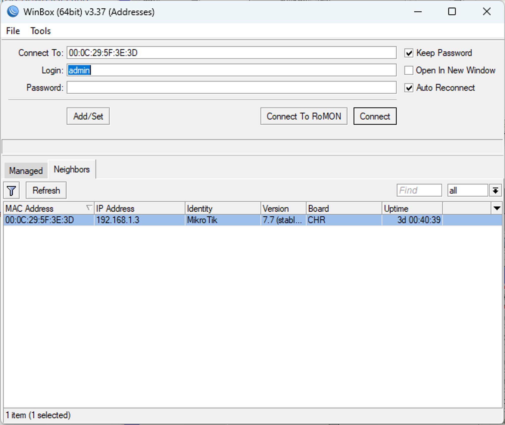This screenshot has width=505, height=425.
Task: Switch to the Managed tab
Action: pos(26,171)
